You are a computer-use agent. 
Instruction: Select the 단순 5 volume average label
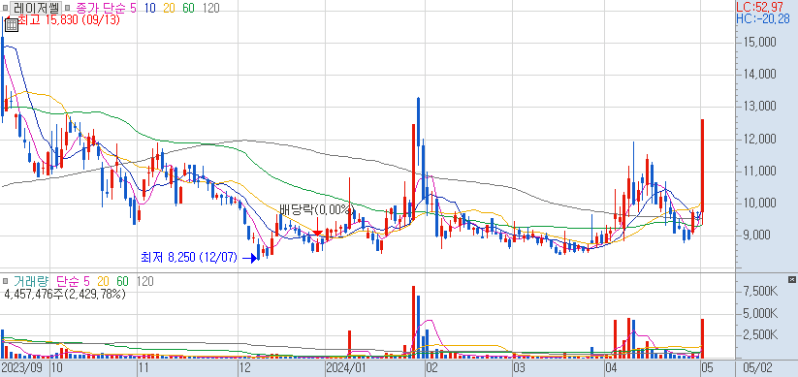74,281
